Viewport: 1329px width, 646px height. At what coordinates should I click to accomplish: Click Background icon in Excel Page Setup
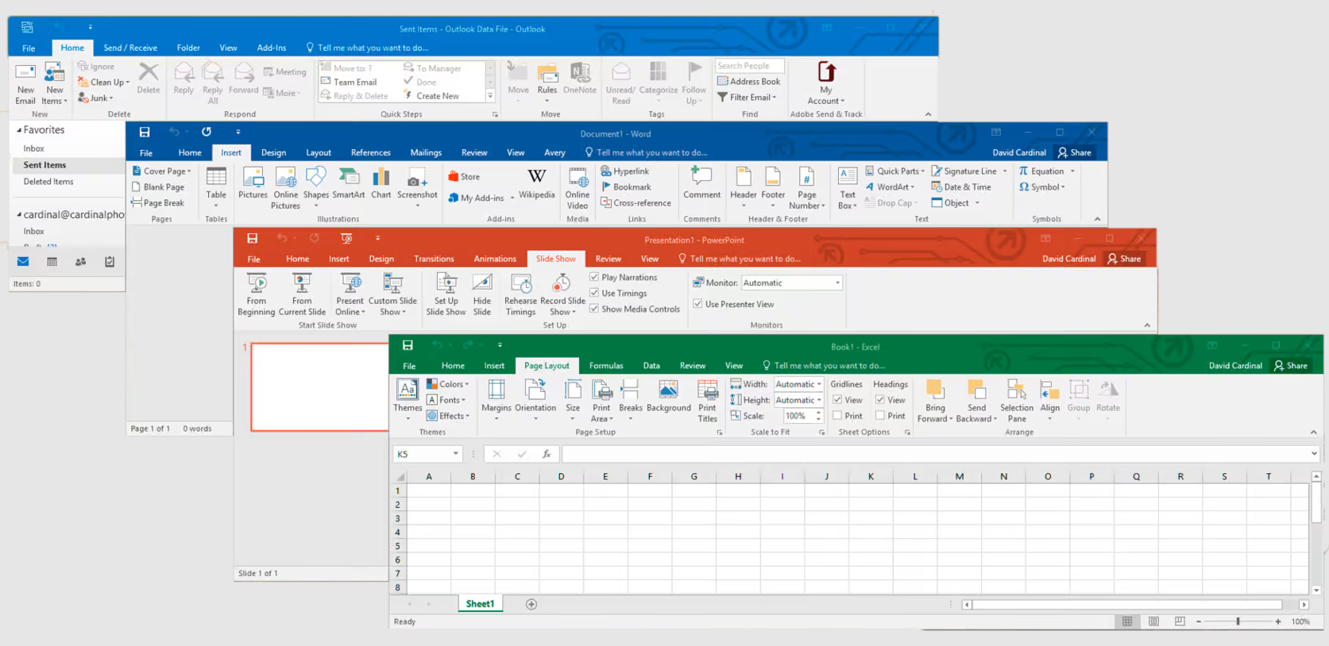pyautogui.click(x=668, y=395)
